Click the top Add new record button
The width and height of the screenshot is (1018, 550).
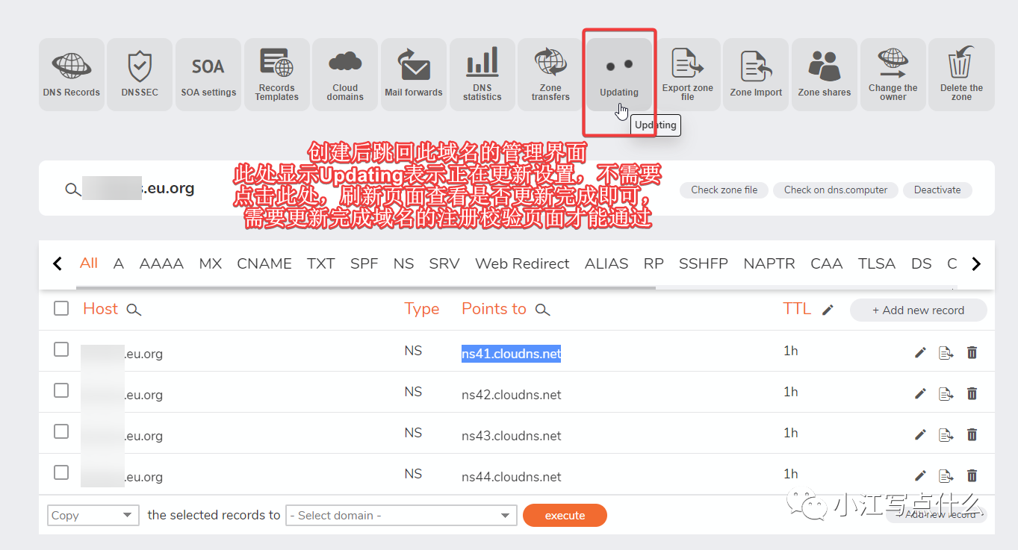919,310
